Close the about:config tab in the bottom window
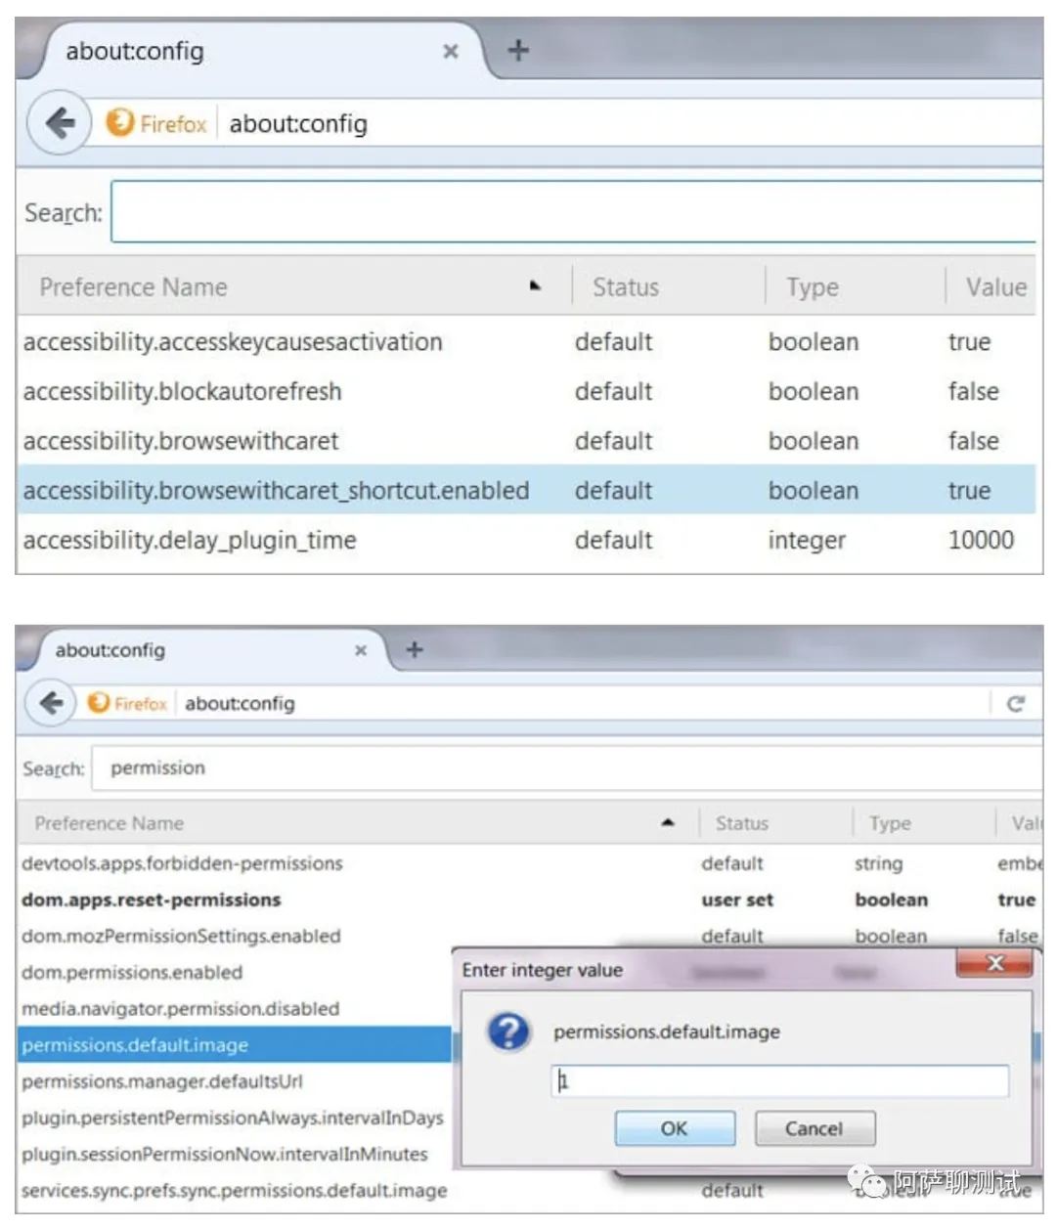The width and height of the screenshot is (1056, 1229). tap(361, 650)
